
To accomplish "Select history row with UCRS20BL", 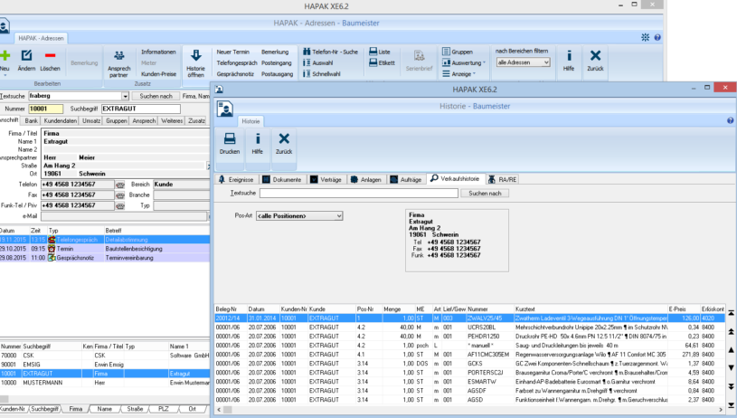I will (469, 328).
